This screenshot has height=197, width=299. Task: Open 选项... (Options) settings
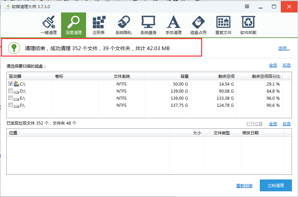pos(283,49)
